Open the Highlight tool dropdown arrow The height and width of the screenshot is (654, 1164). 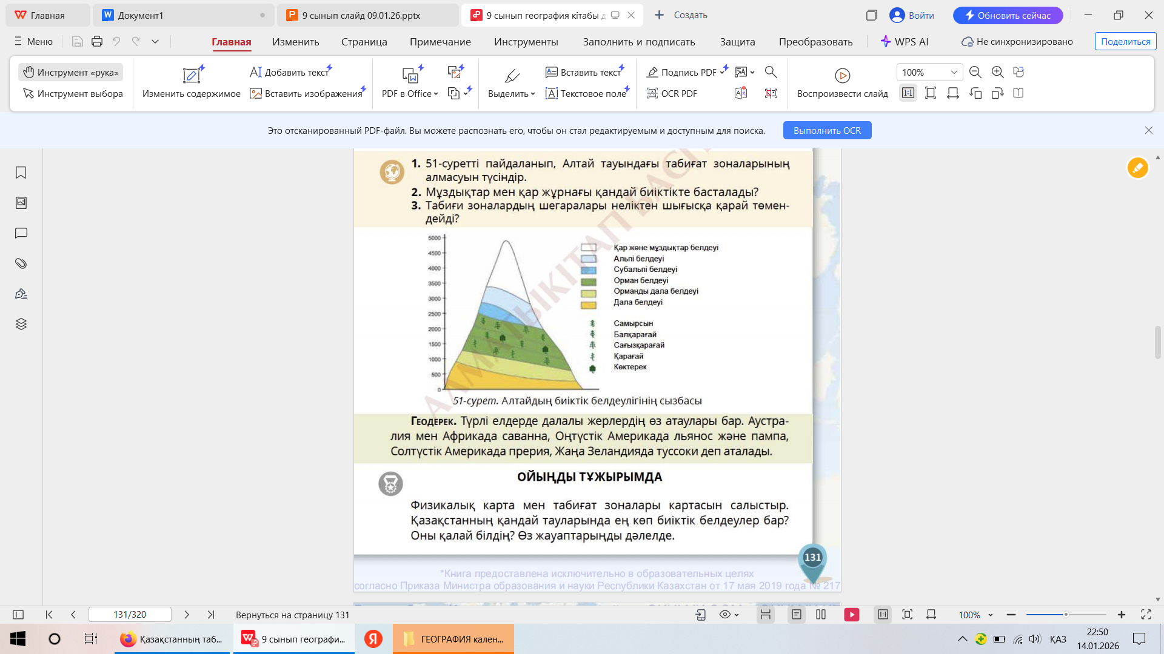[533, 94]
